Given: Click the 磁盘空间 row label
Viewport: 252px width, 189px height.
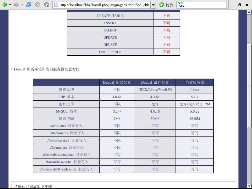Looking at the screenshot, I should point(66,119).
